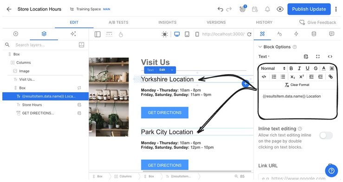Screen dimensions: 343x182
Task: Click Clear Format button
Action: tap(297, 85)
